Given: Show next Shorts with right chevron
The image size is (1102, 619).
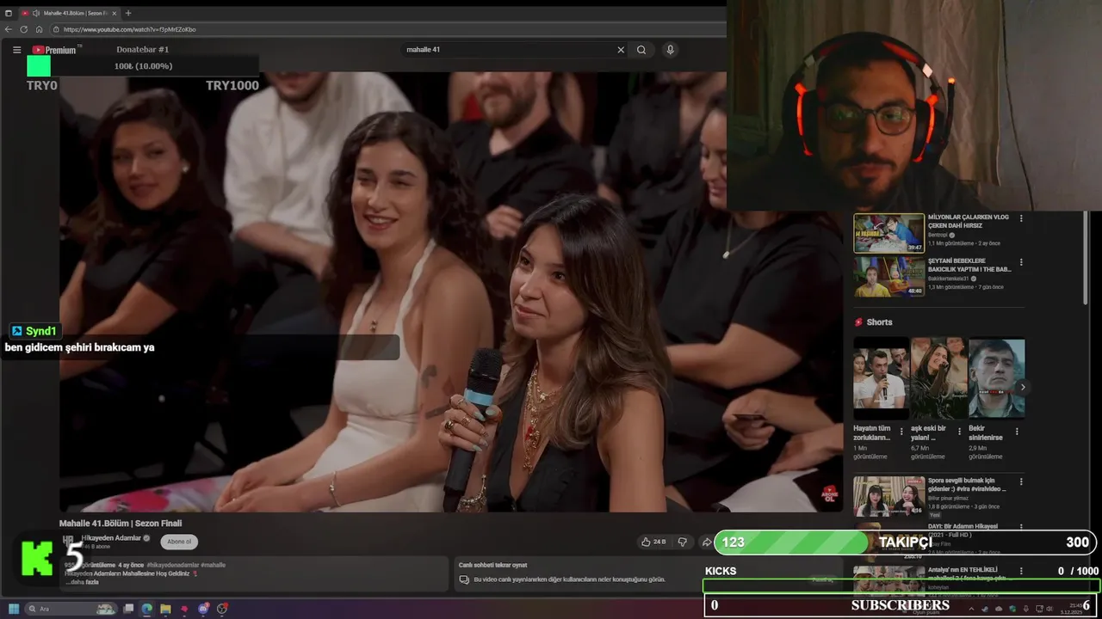Looking at the screenshot, I should click(x=1023, y=387).
